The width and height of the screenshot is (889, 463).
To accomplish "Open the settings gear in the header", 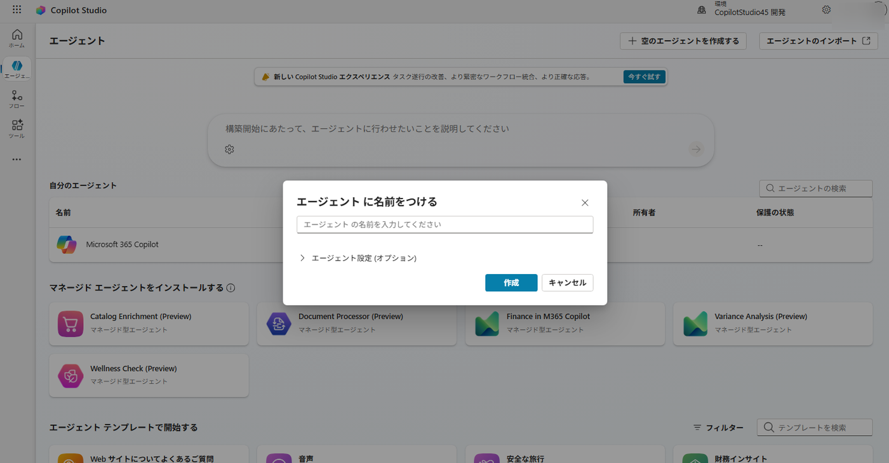I will [x=826, y=10].
